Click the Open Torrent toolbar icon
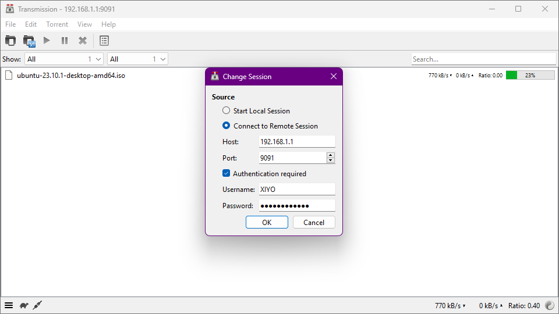 click(x=10, y=41)
